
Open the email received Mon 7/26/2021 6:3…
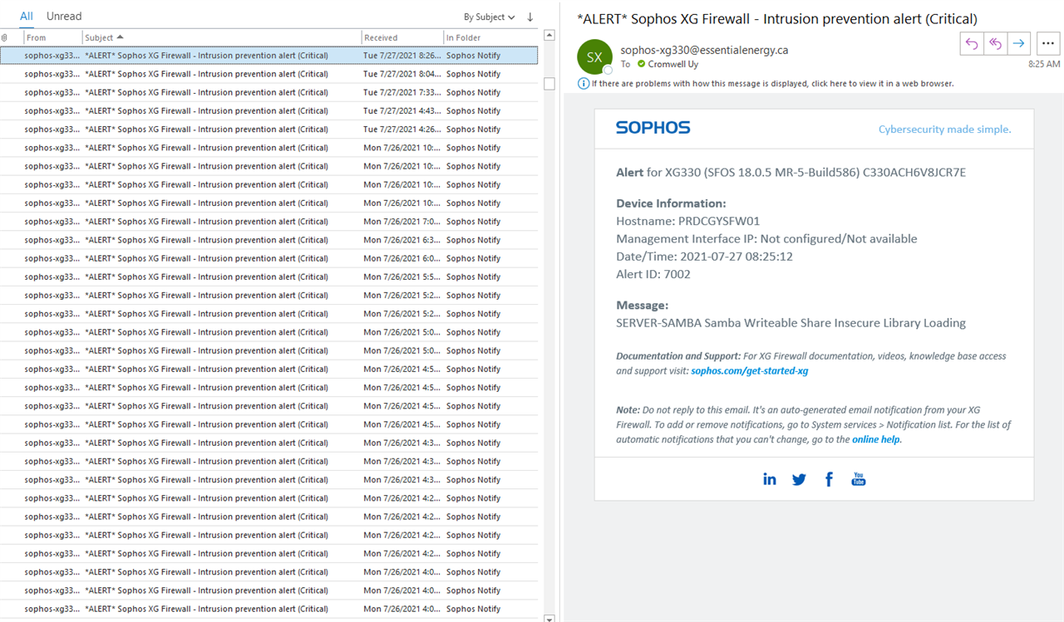[x=268, y=240]
